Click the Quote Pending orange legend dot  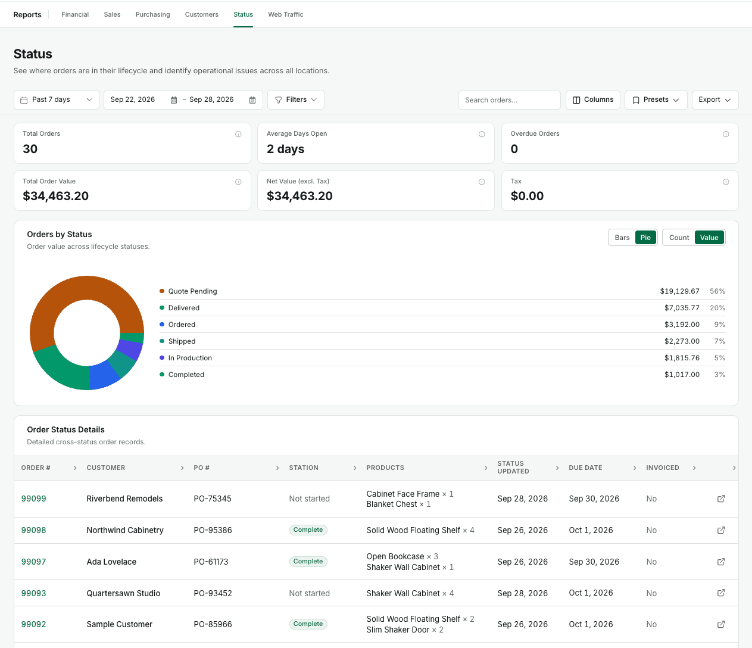pos(162,291)
